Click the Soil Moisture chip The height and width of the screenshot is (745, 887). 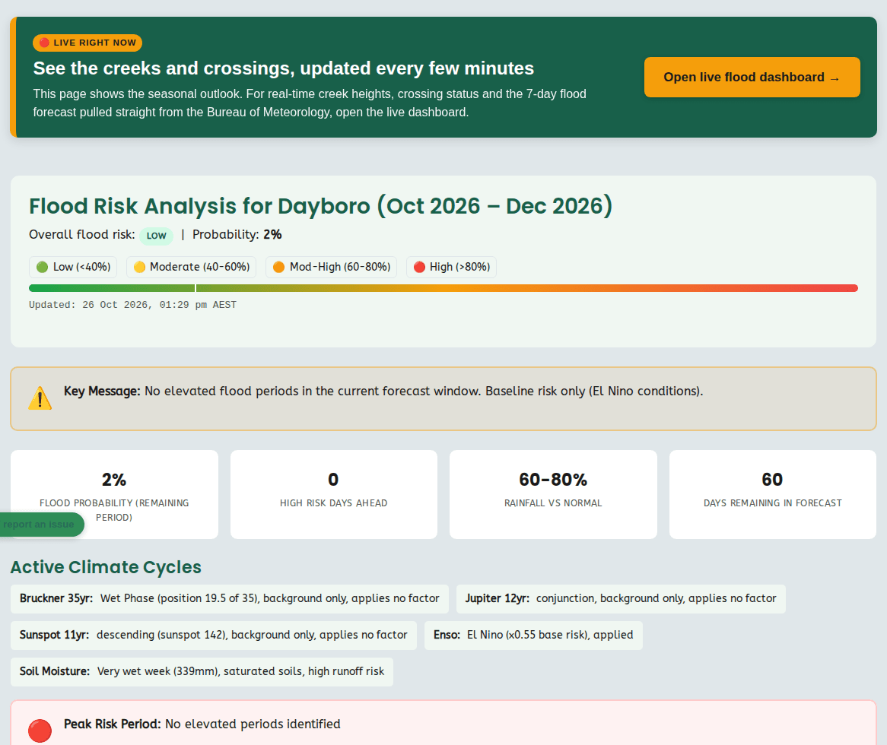202,671
